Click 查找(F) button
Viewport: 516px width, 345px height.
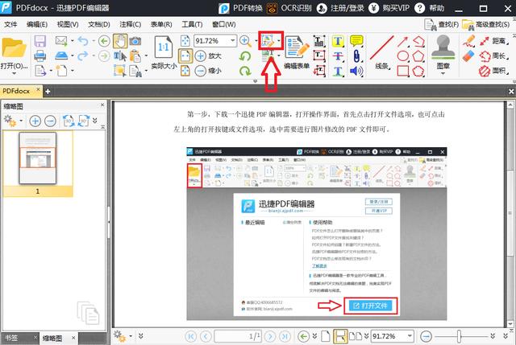pyautogui.click(x=441, y=24)
